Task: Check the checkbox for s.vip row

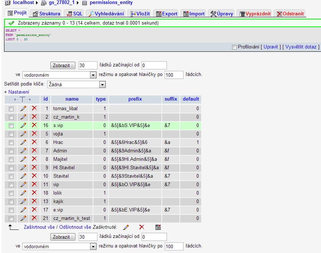Action: pos(11,126)
